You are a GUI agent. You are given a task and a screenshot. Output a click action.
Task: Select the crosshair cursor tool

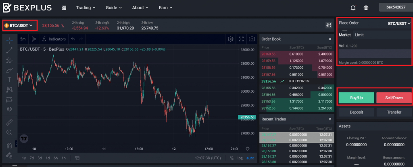click(x=10, y=40)
